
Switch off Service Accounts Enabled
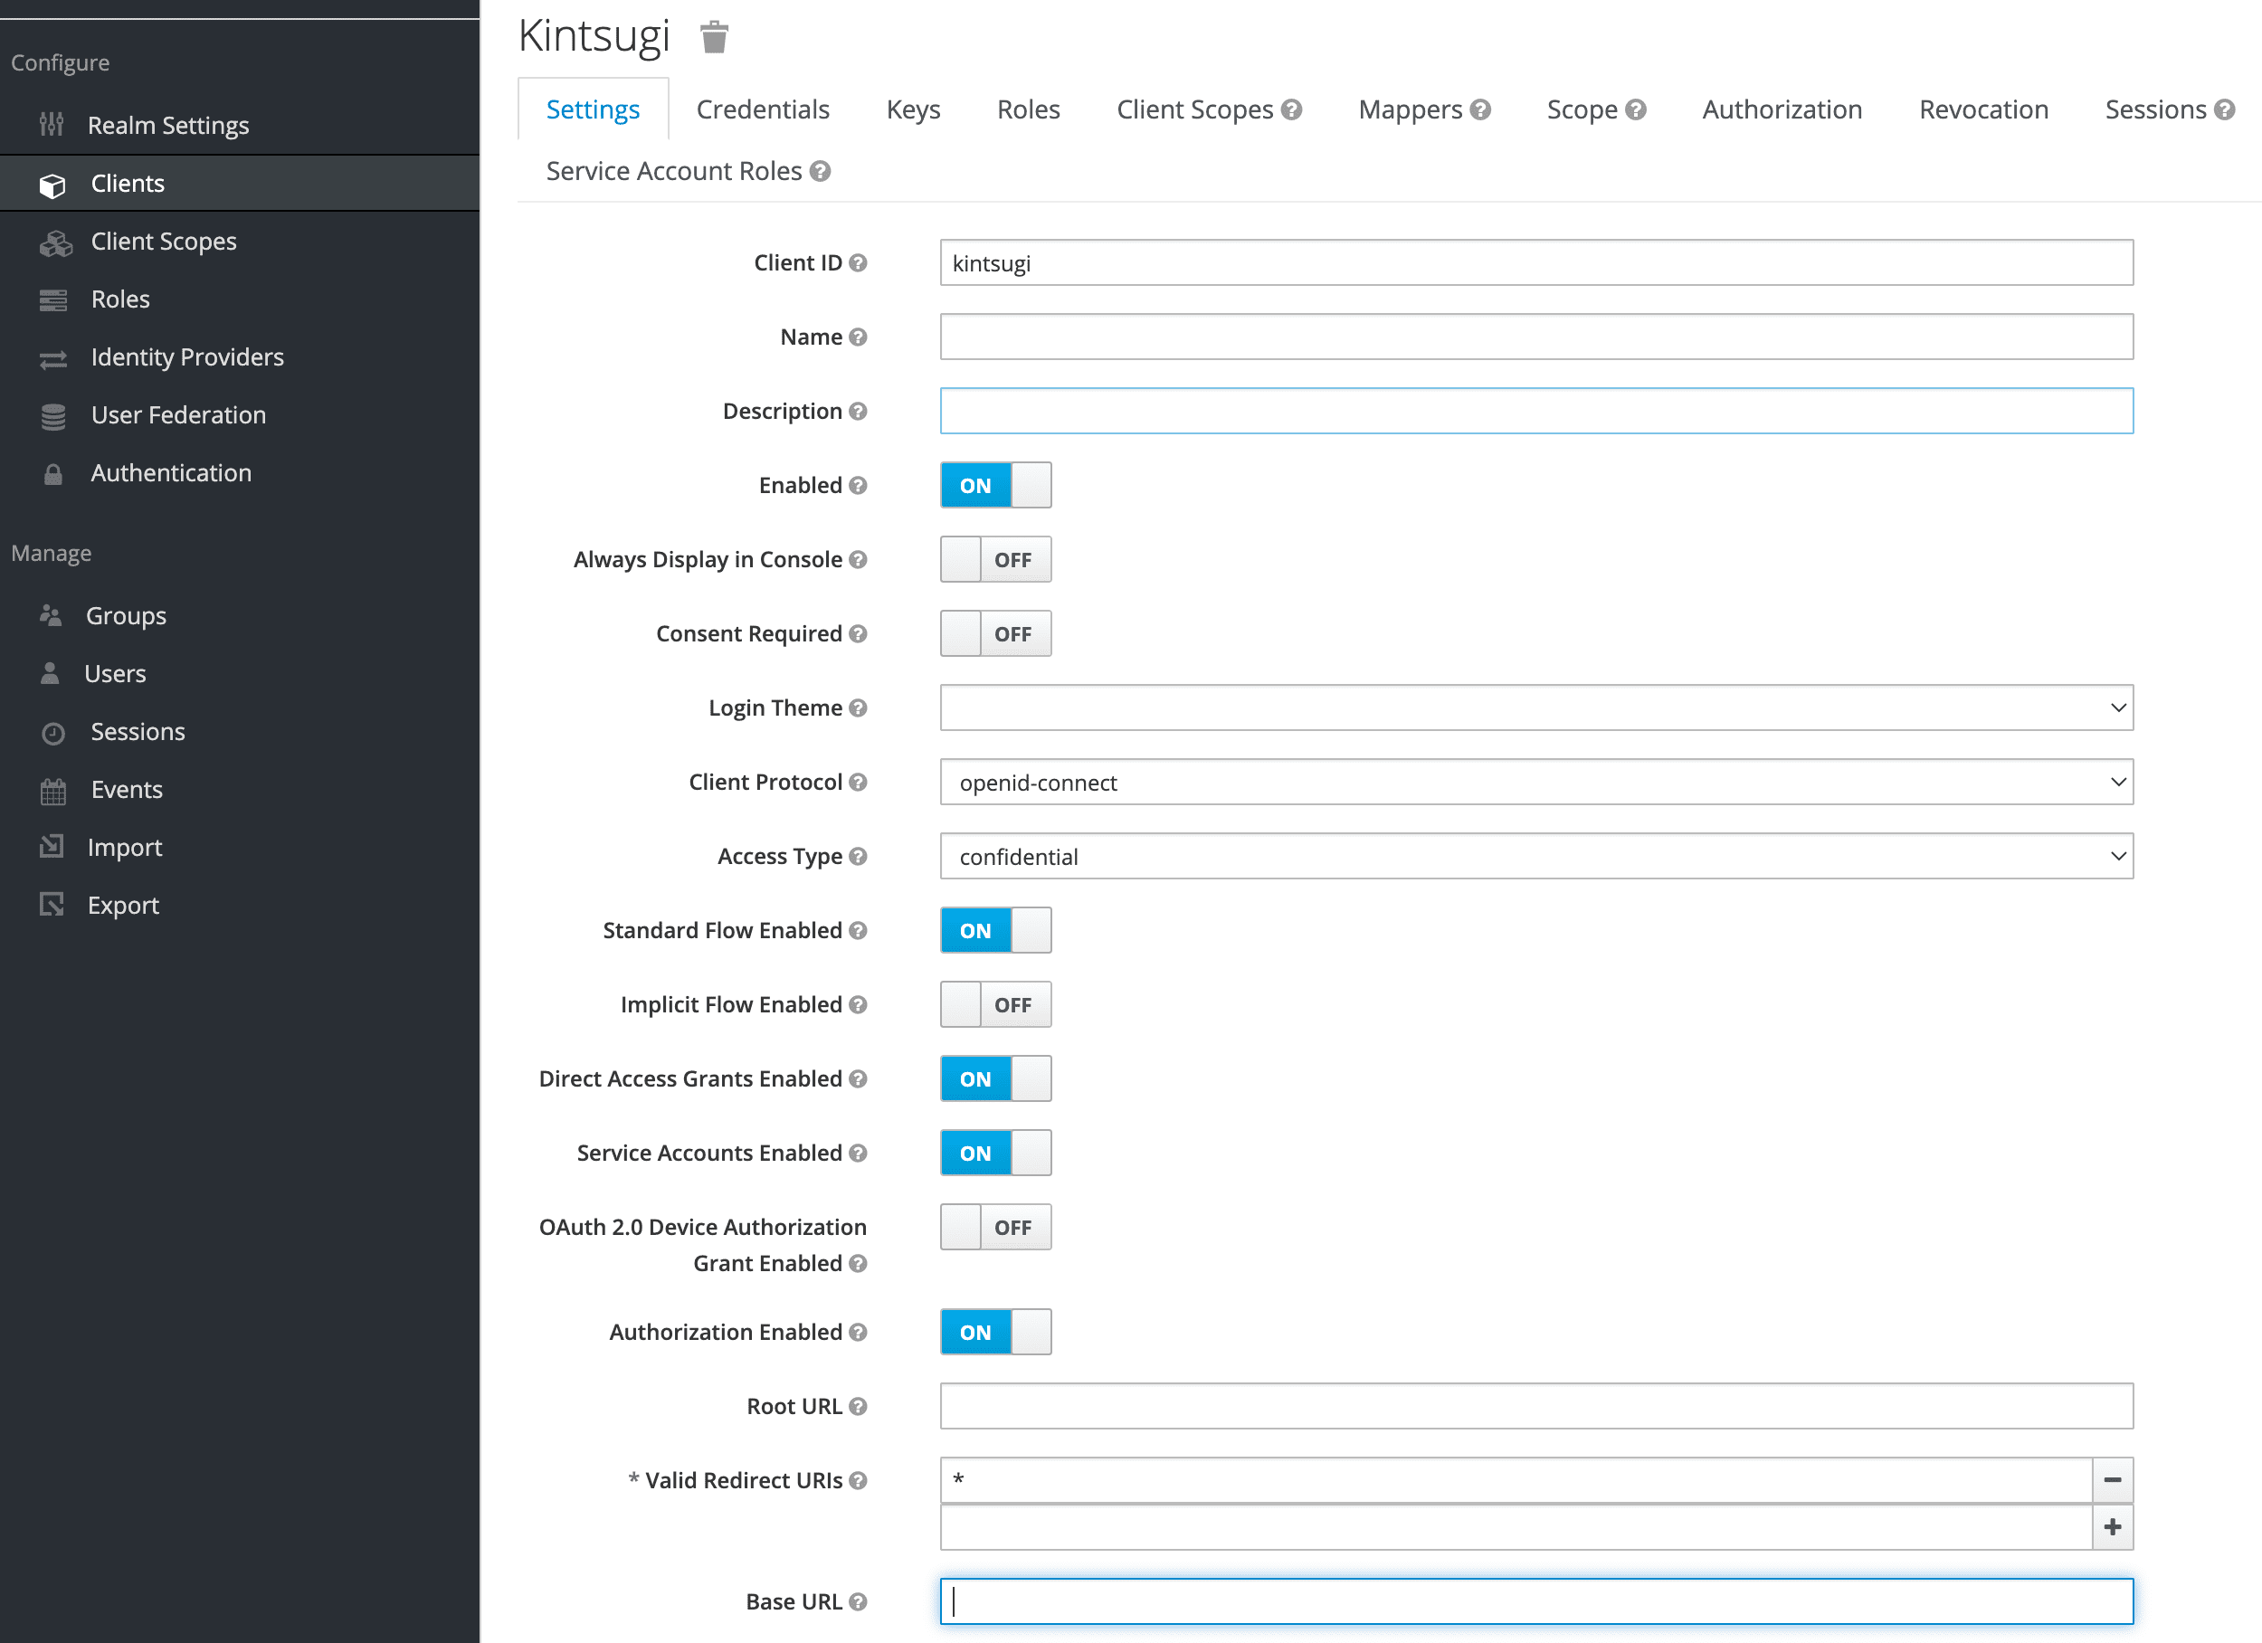994,1153
